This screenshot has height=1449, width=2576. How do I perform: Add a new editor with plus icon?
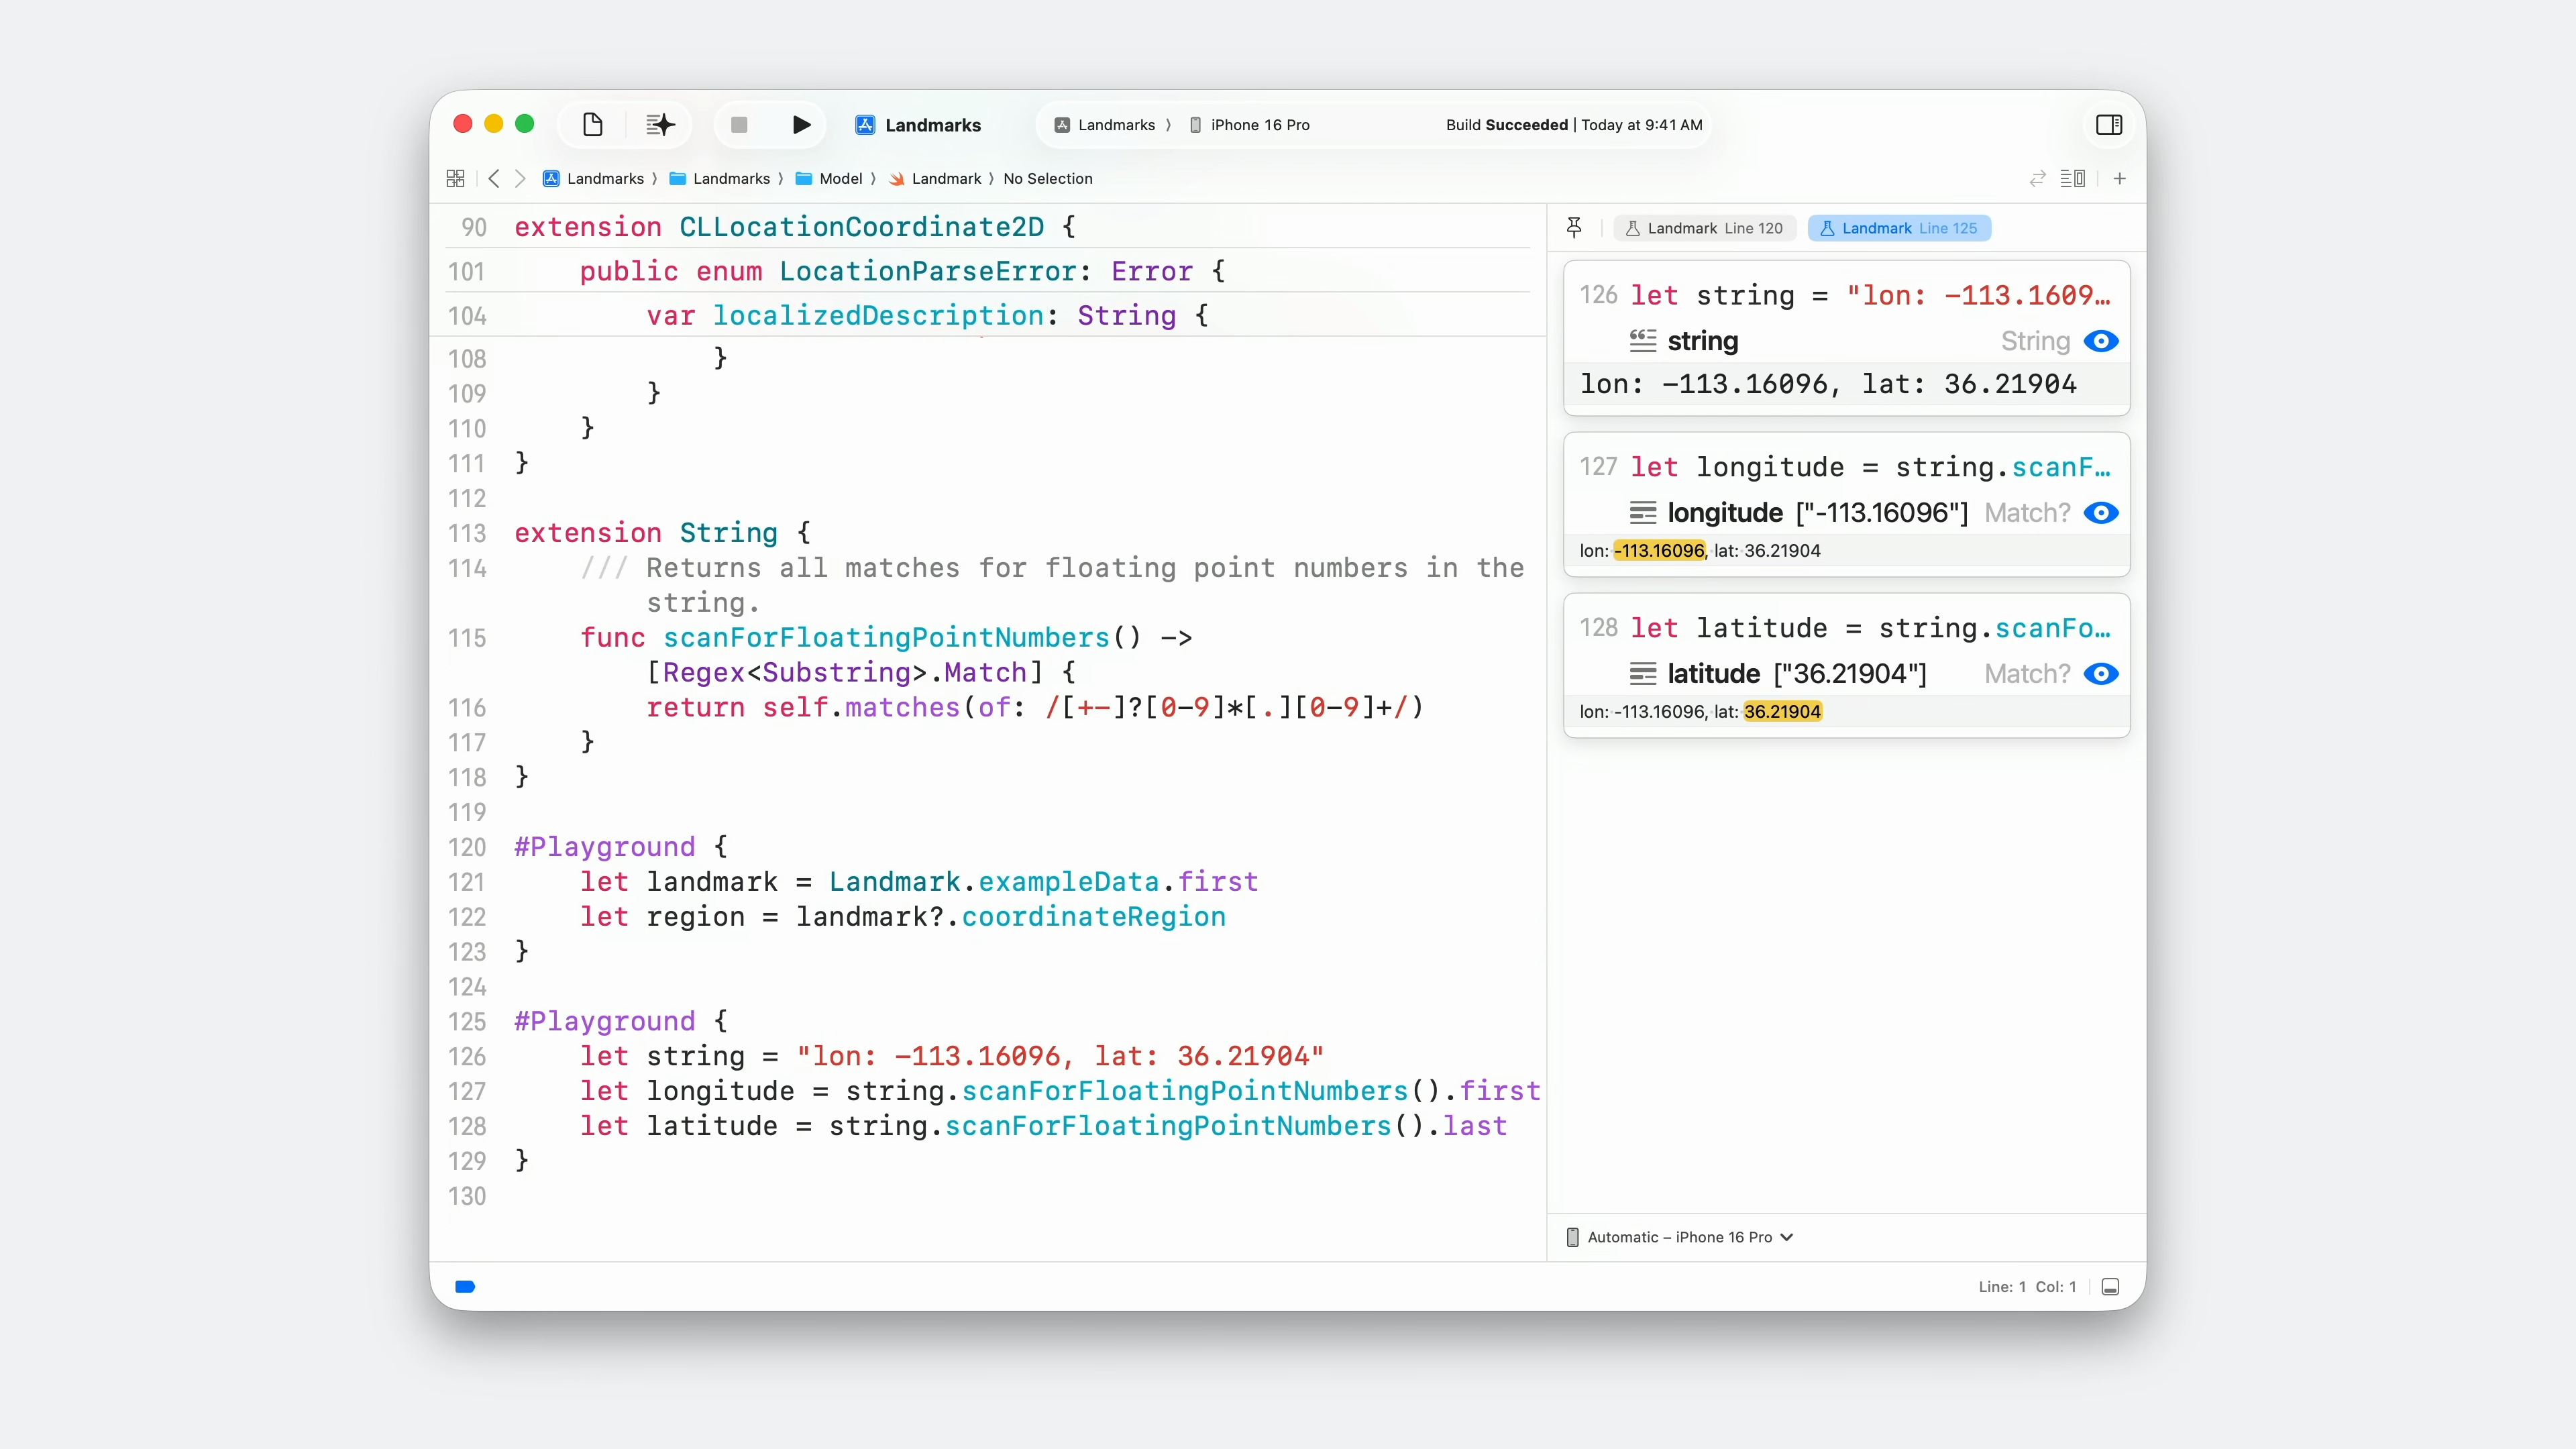[2119, 178]
